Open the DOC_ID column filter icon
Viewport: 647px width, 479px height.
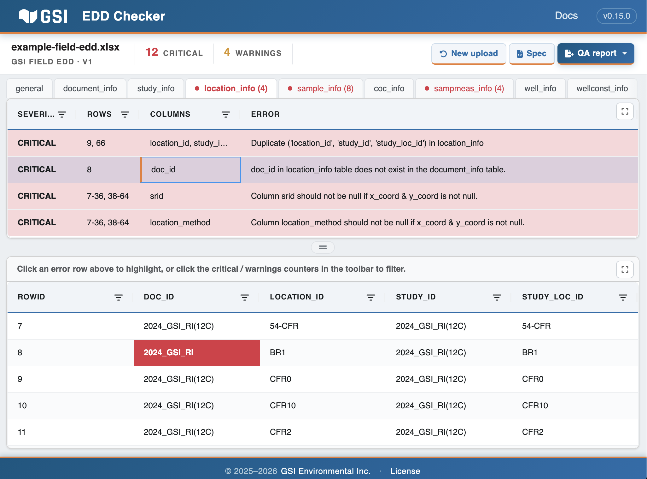pyautogui.click(x=245, y=297)
